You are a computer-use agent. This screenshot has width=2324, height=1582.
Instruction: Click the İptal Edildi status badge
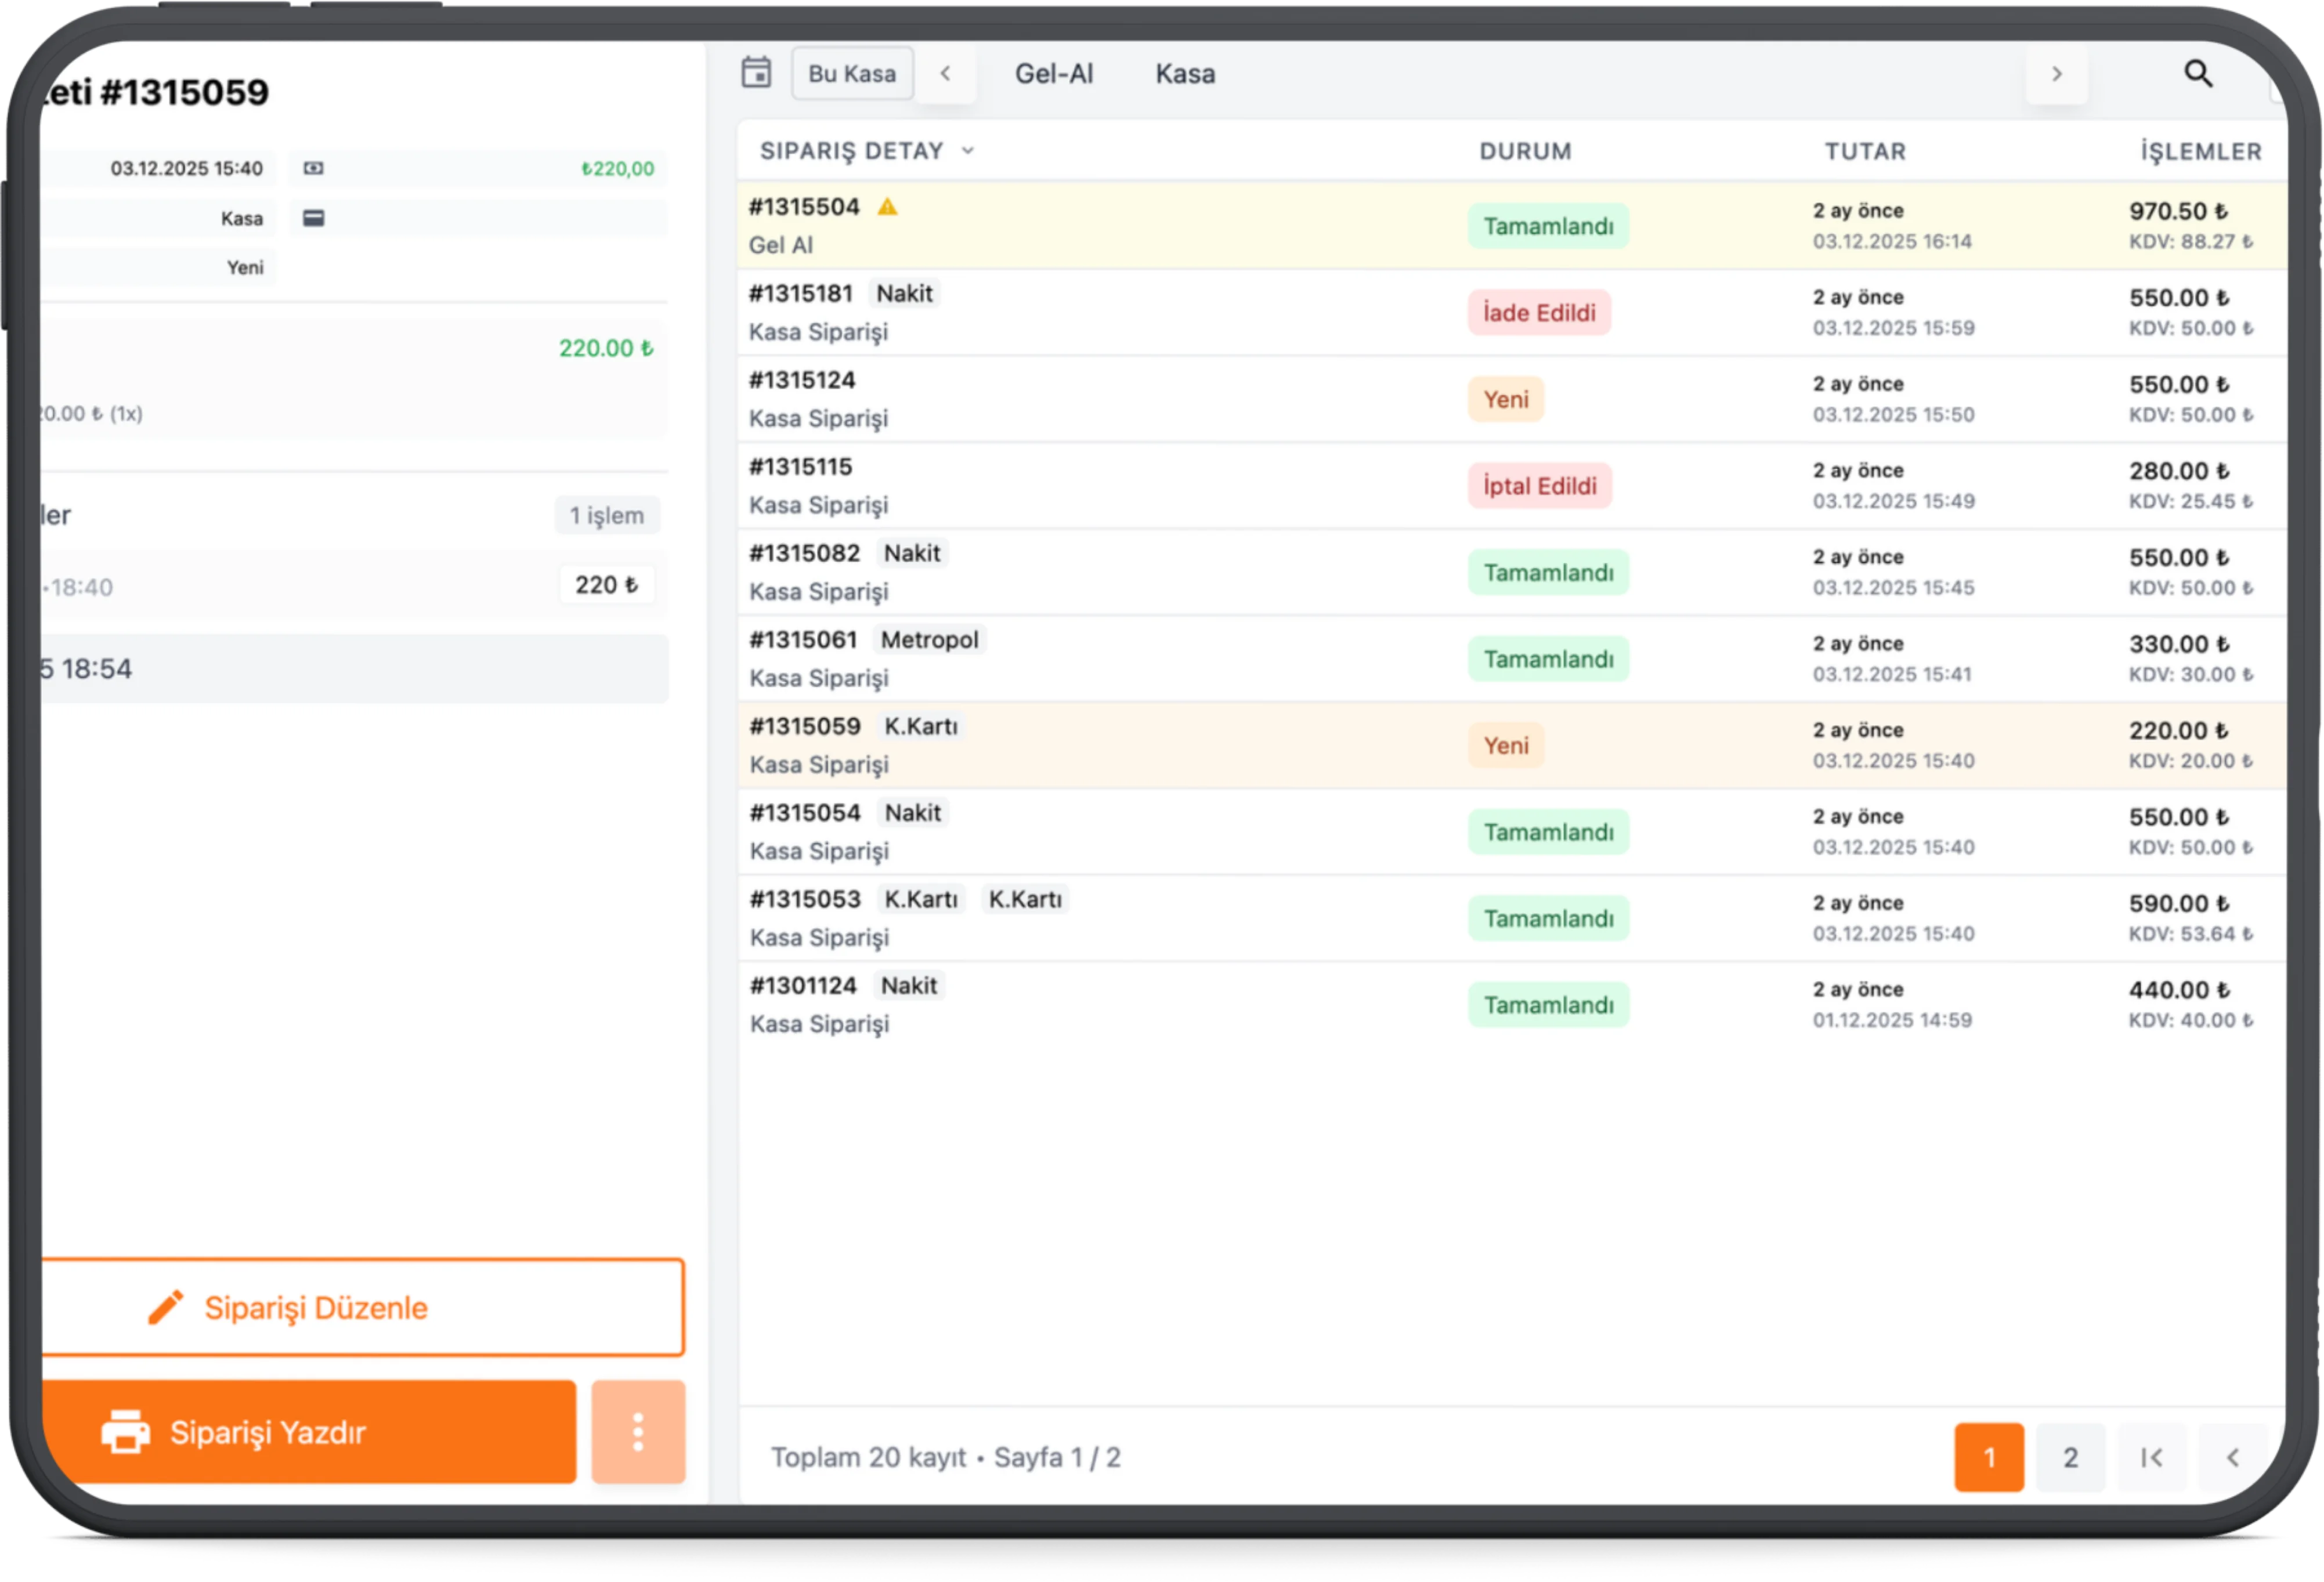tap(1539, 486)
